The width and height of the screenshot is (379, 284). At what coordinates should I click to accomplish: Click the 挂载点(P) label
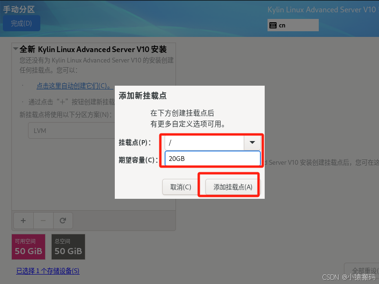[135, 142]
